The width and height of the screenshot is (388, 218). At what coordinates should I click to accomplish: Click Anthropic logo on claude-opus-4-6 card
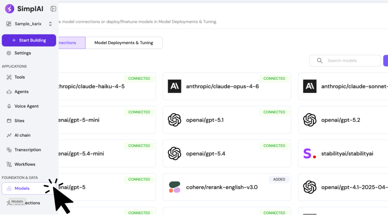[174, 86]
